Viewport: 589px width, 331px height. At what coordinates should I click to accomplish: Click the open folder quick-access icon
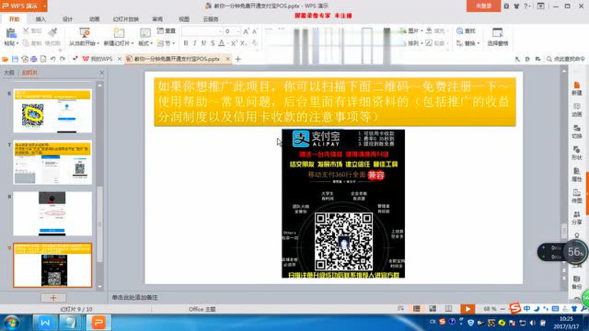point(6,59)
